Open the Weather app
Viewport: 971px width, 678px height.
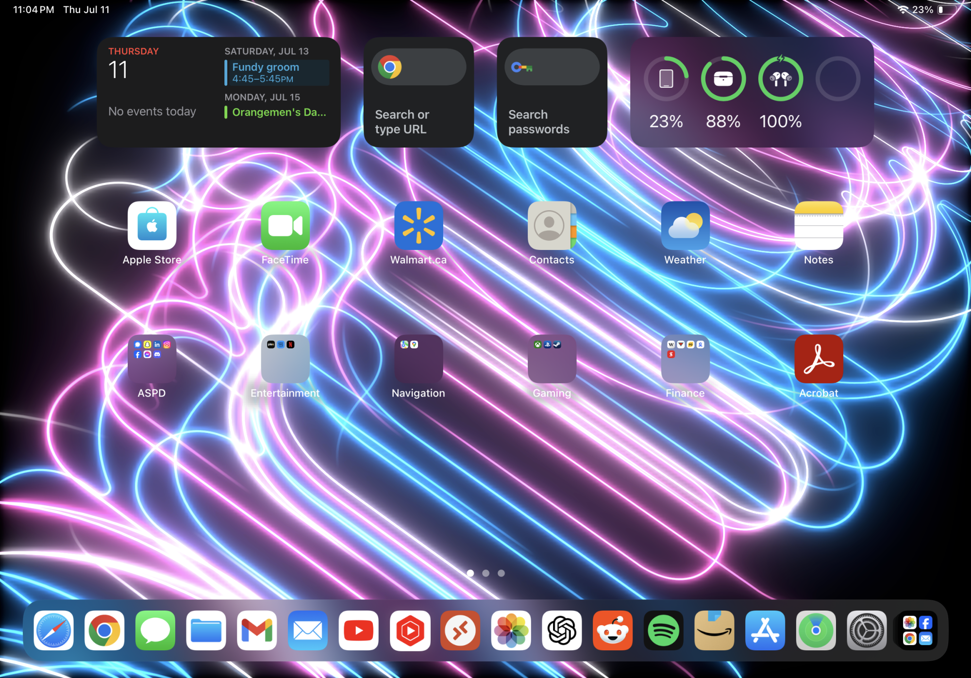685,226
